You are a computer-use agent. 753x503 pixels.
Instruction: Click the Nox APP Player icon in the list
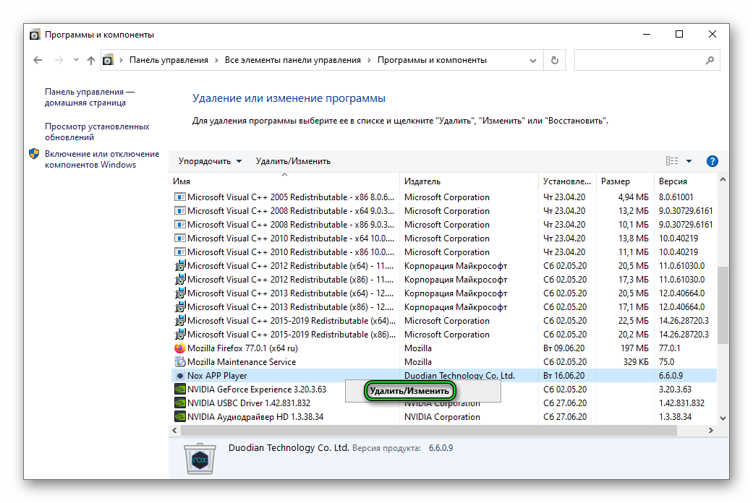pos(179,376)
